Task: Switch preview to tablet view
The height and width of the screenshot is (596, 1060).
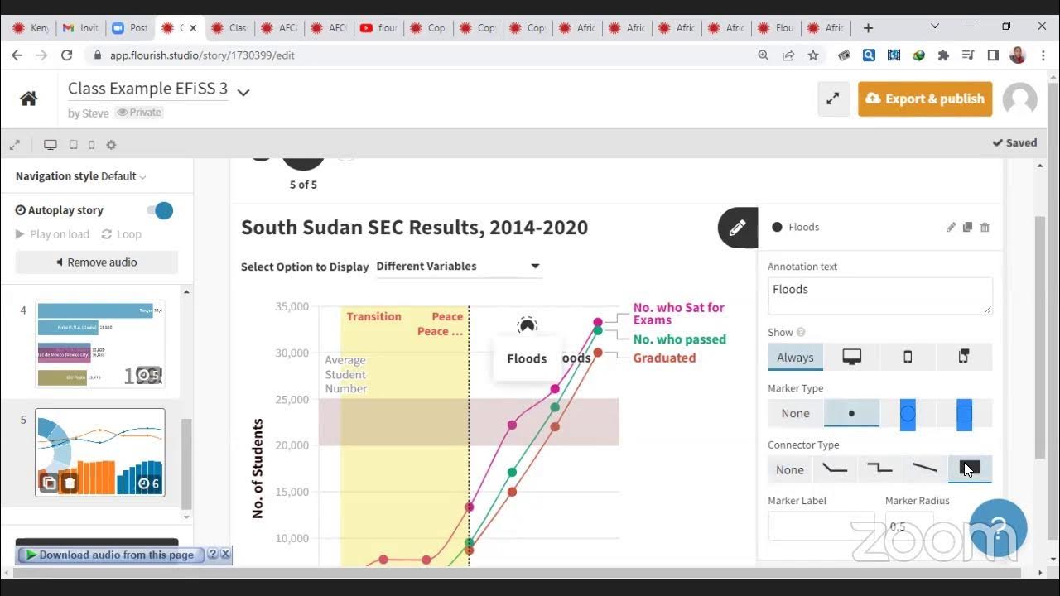Action: point(73,144)
